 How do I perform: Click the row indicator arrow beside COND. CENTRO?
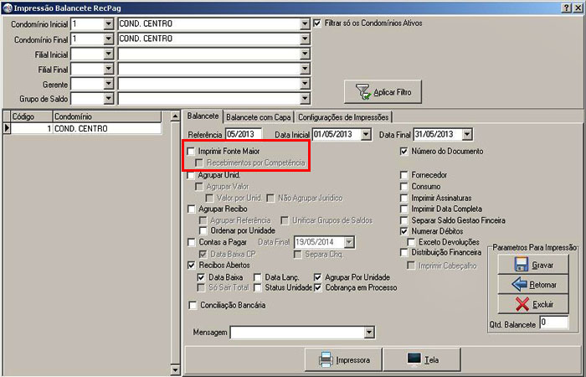(8, 129)
